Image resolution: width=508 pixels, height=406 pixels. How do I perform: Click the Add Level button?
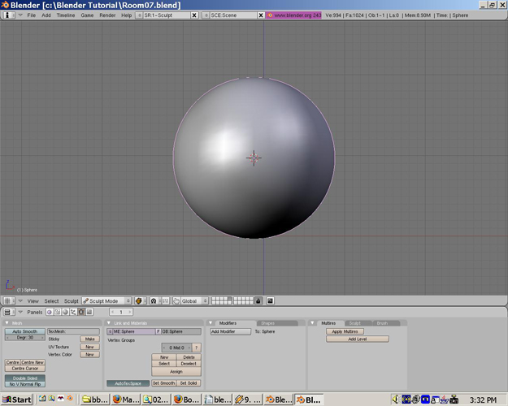(358, 339)
